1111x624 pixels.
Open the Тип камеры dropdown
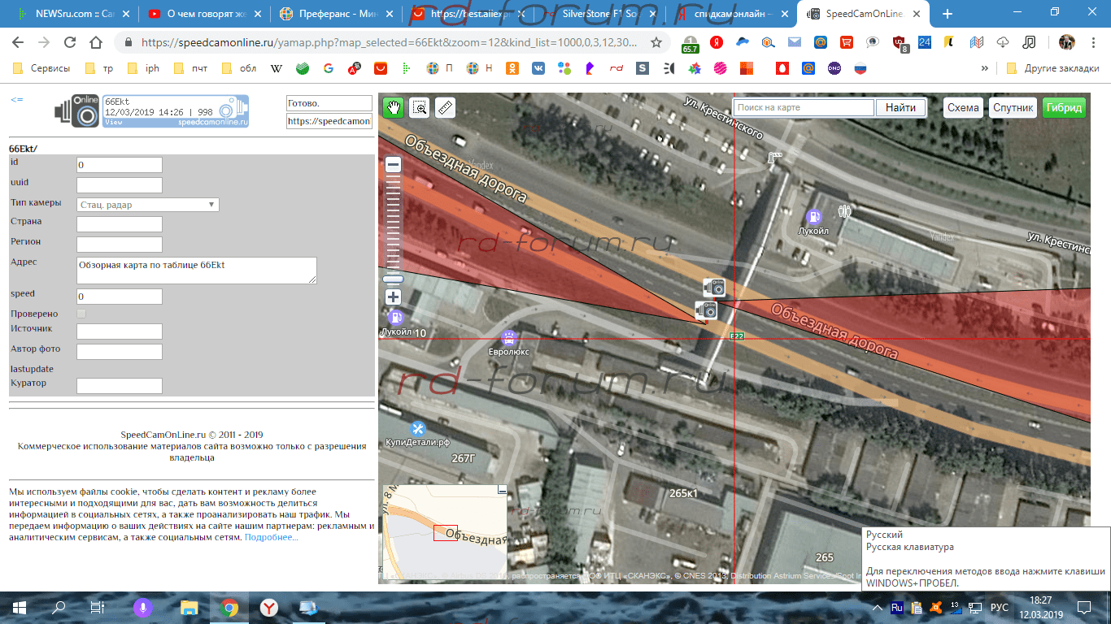tap(147, 205)
